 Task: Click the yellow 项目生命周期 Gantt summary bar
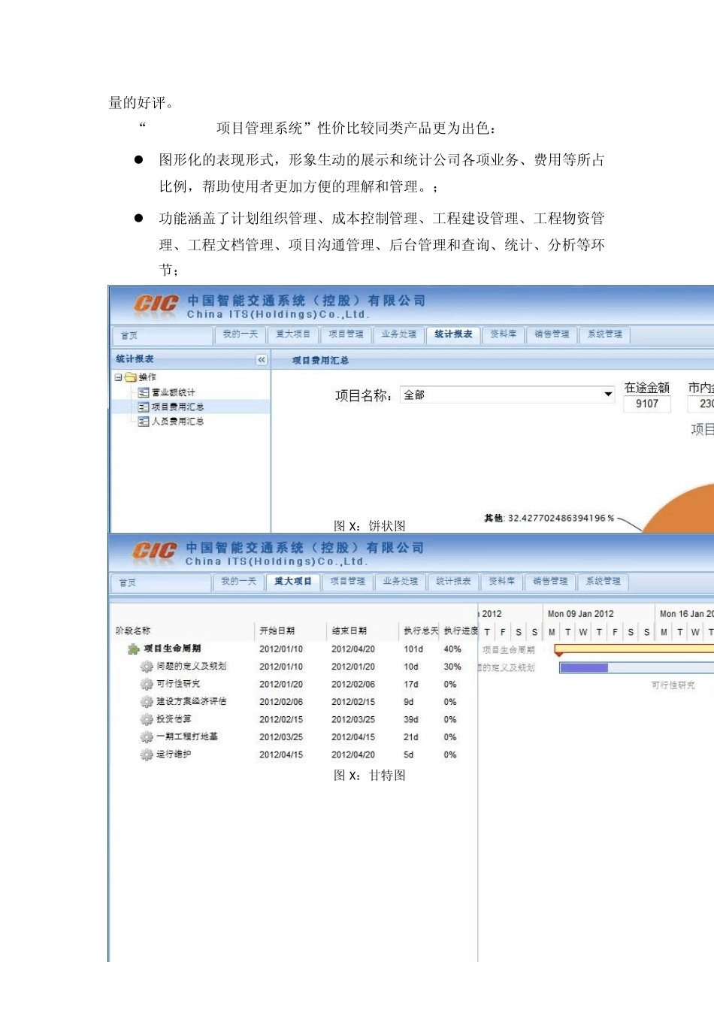click(634, 649)
